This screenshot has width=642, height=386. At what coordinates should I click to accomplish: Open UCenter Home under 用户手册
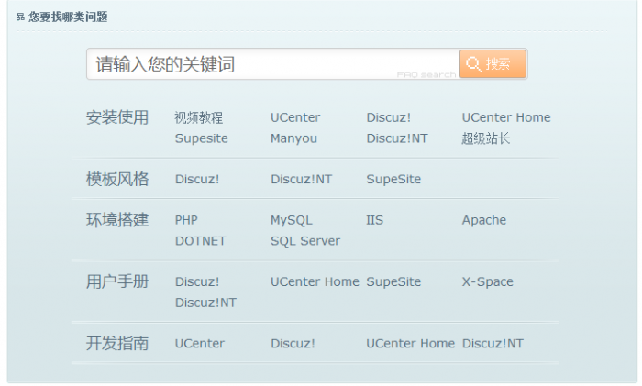pos(315,282)
